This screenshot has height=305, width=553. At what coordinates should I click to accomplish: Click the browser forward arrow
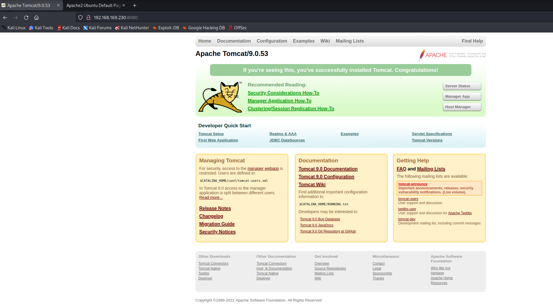point(16,18)
